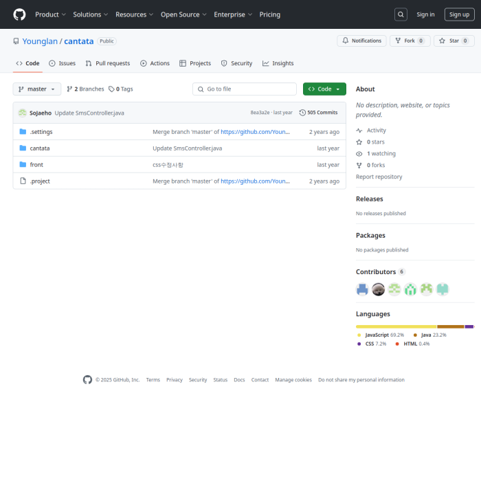
Task: Click the commit history clock icon
Action: [x=302, y=113]
